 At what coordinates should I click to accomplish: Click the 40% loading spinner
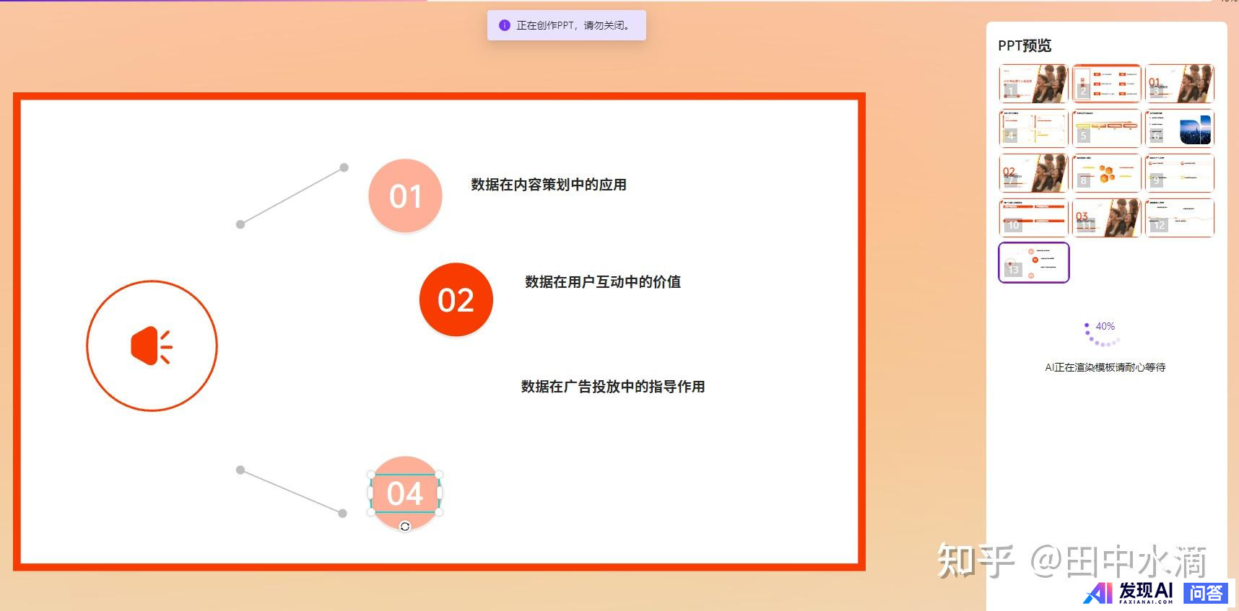(1103, 334)
